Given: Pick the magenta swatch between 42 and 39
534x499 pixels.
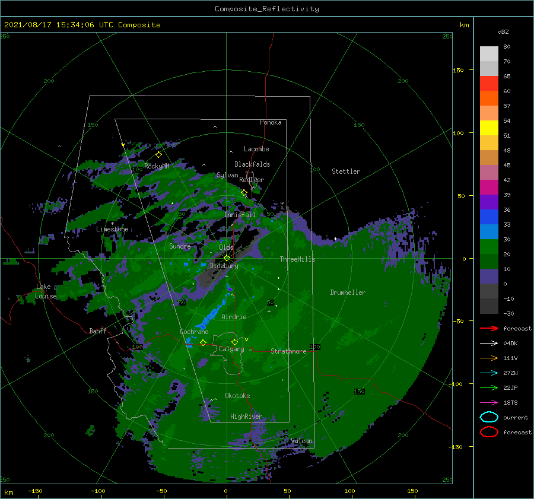Looking at the screenshot, I should point(489,187).
